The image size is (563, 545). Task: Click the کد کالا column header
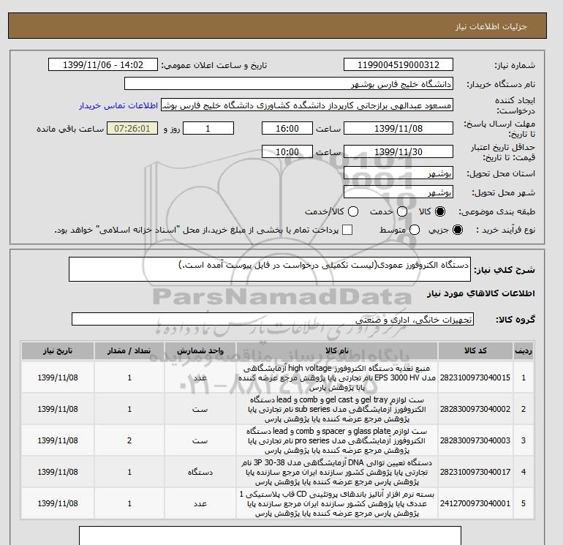coord(475,350)
